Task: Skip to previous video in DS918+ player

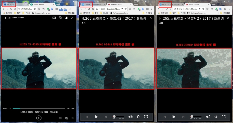Action: coord(165,117)
